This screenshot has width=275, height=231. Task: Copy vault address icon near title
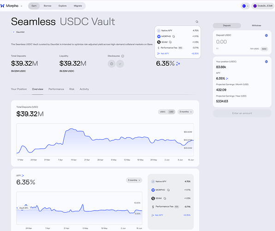click(197, 22)
